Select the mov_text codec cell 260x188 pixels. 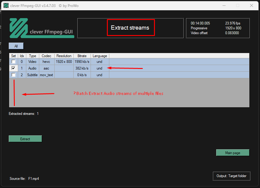coord(47,75)
